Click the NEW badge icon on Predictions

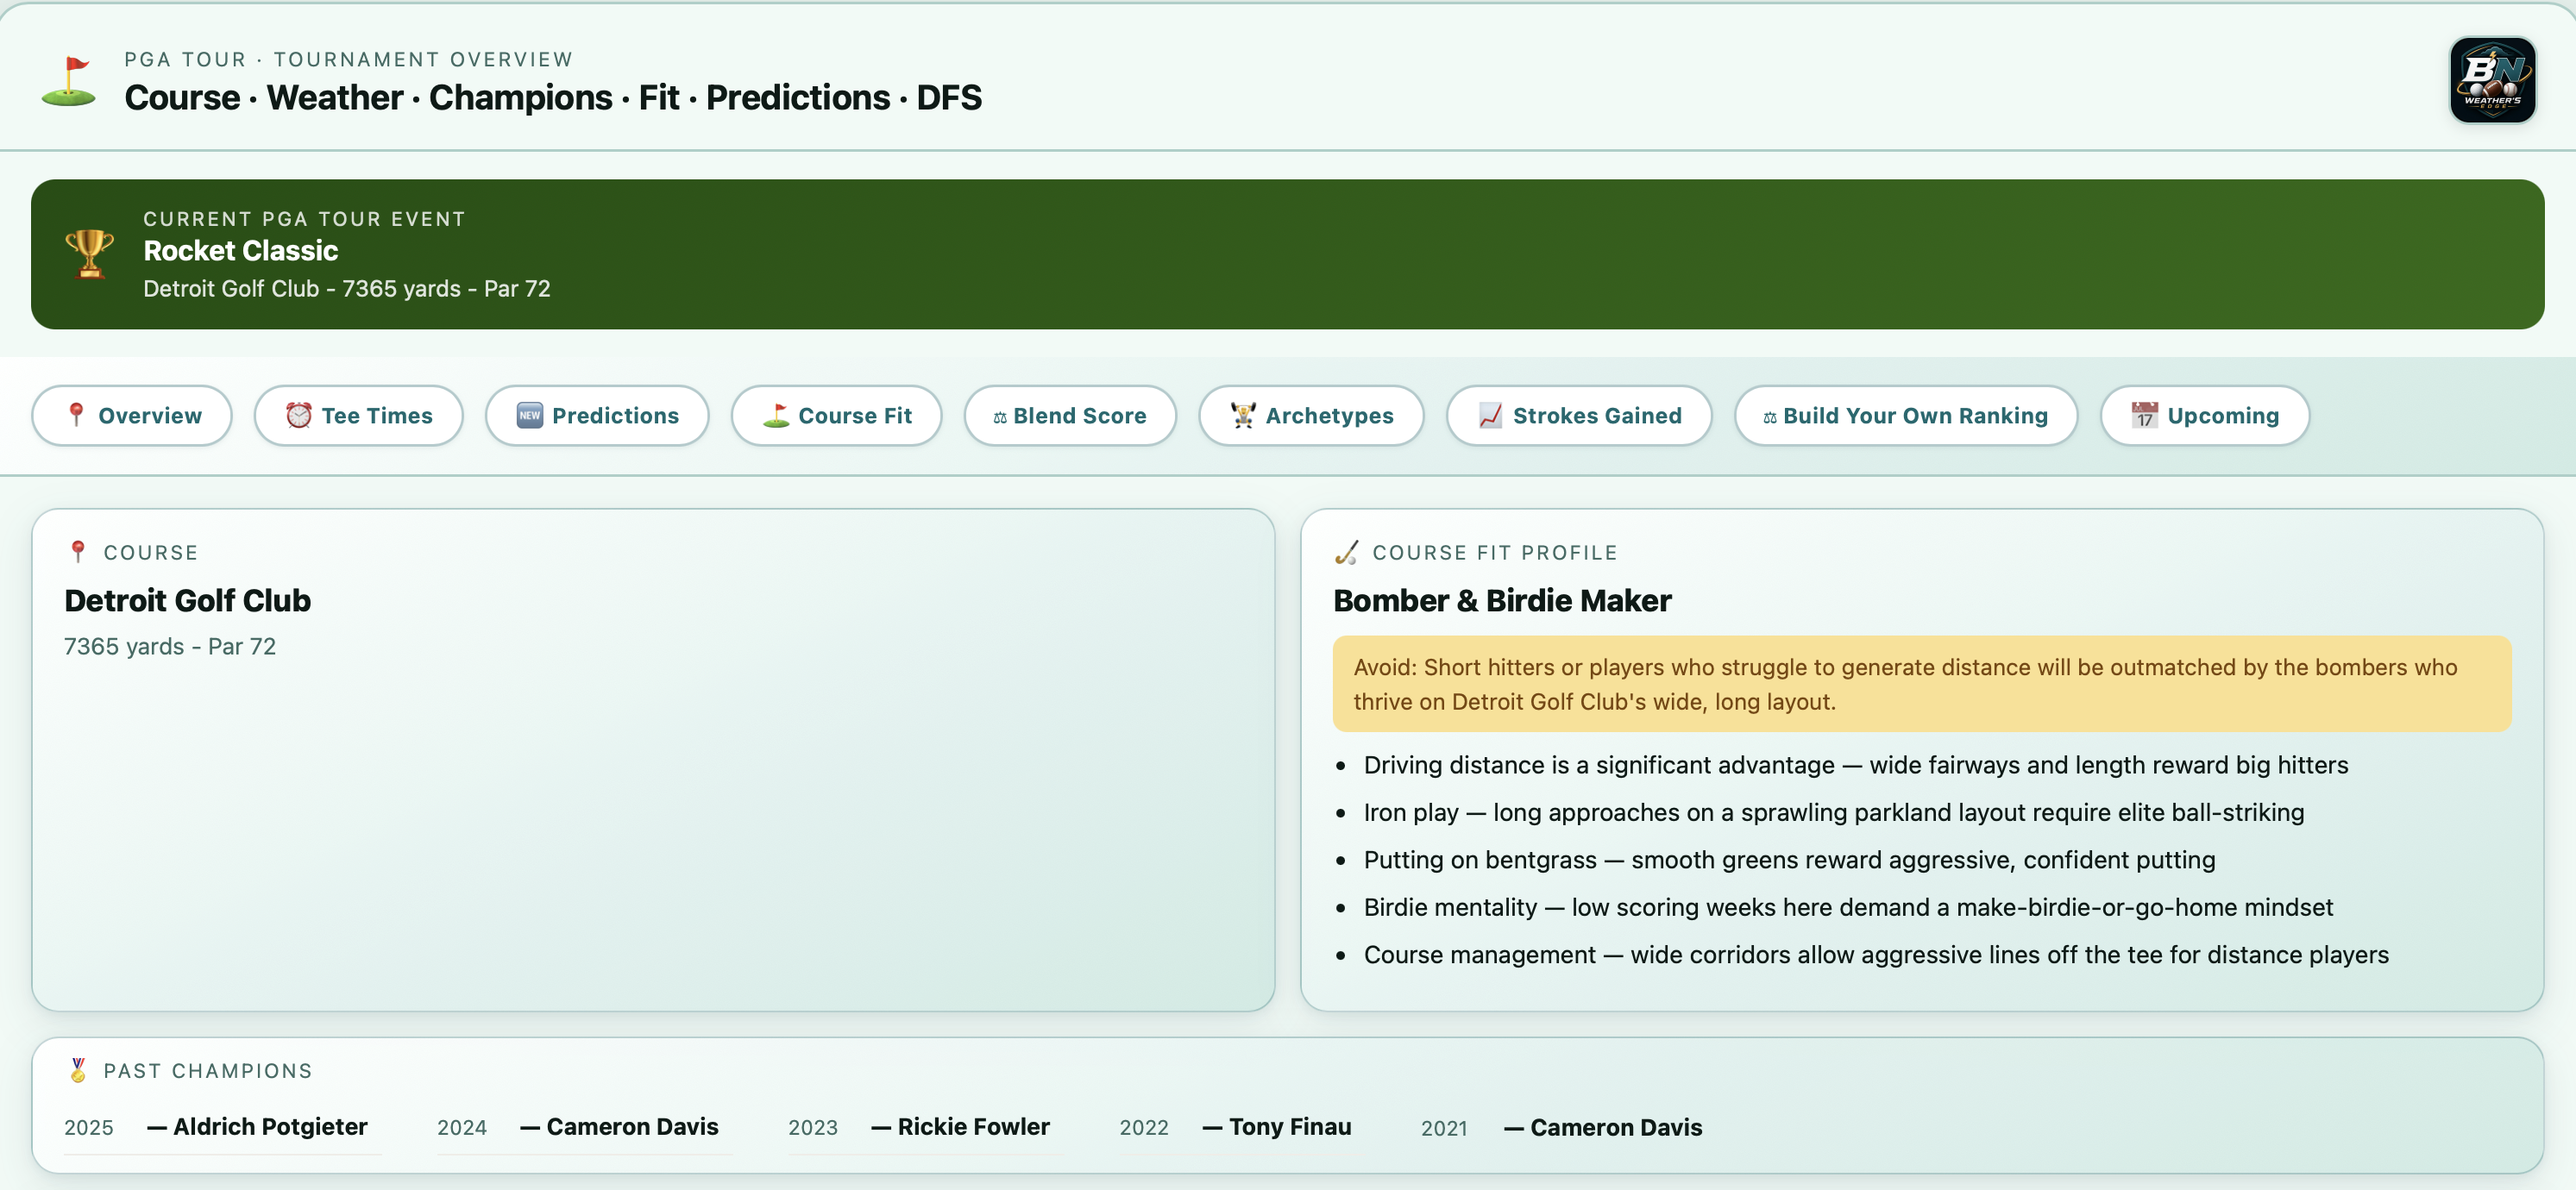point(530,415)
